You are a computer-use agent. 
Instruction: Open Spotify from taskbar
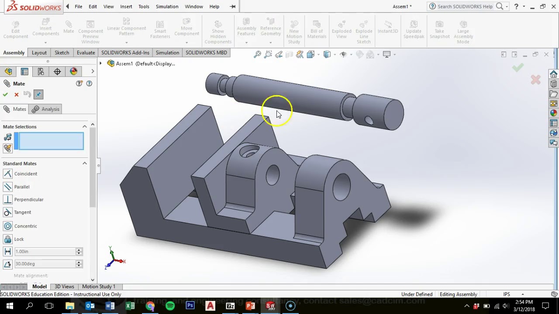pos(170,306)
